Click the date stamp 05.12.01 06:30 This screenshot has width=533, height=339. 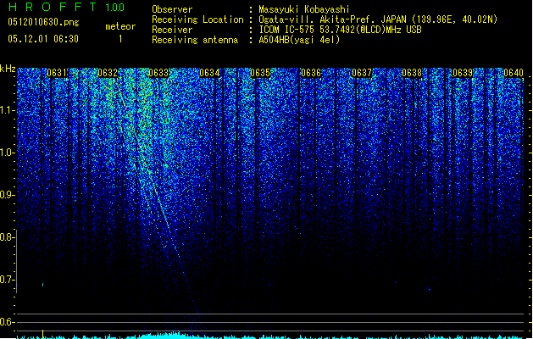(43, 39)
